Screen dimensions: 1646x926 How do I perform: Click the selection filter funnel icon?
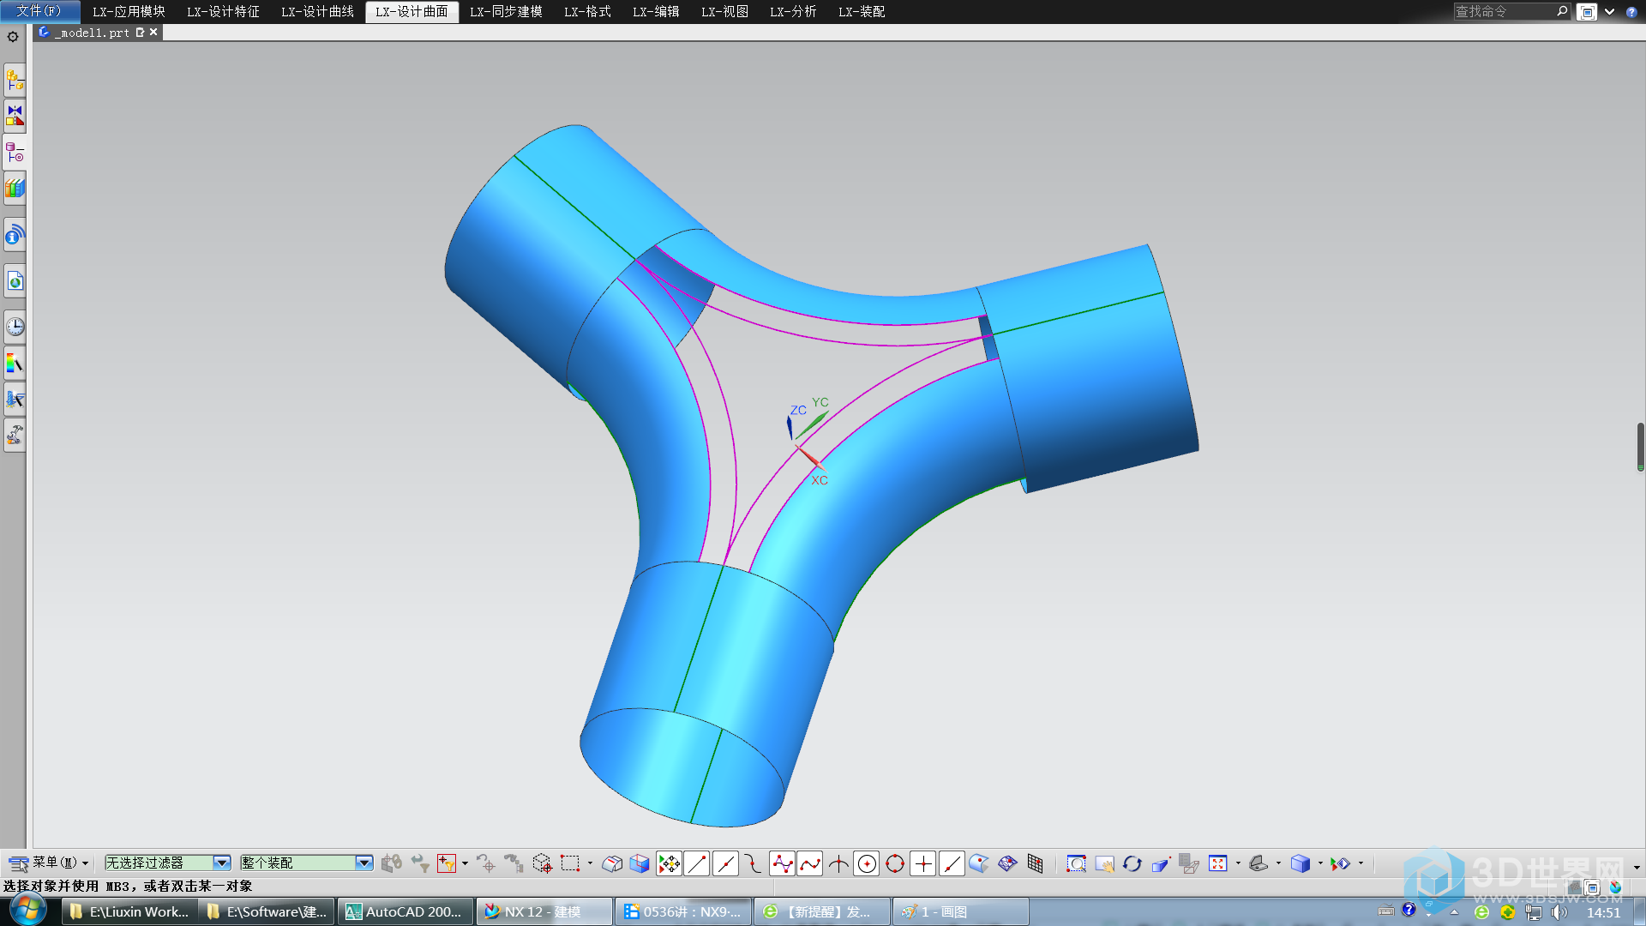pos(446,863)
